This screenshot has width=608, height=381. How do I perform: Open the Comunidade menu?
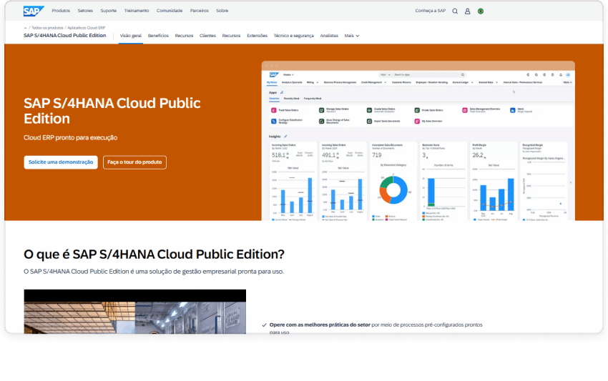tap(170, 11)
